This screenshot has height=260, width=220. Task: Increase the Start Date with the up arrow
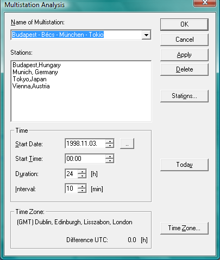(110, 141)
